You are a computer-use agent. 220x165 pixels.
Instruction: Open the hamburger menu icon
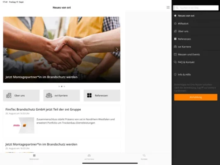tap(168, 7)
